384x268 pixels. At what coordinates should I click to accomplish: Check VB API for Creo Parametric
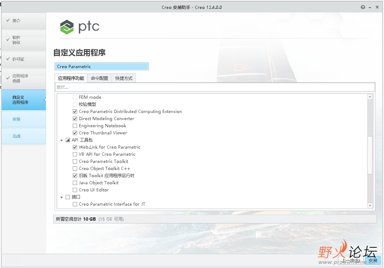pos(75,154)
